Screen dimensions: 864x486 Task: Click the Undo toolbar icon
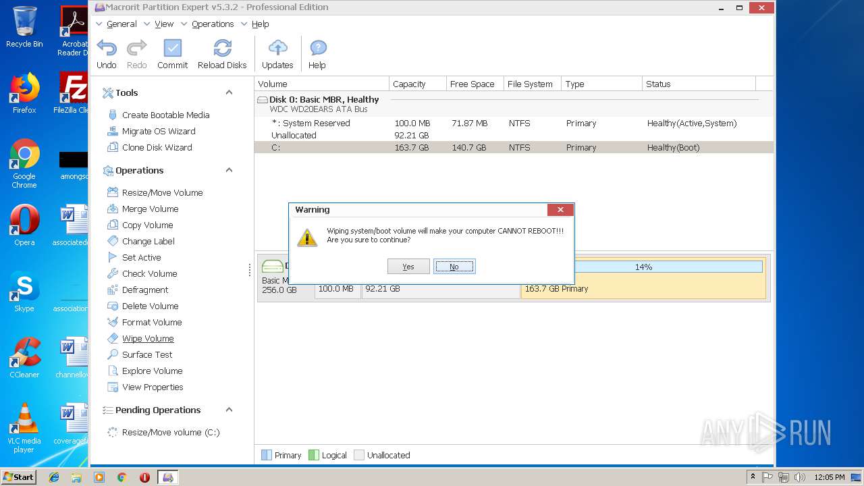click(107, 49)
